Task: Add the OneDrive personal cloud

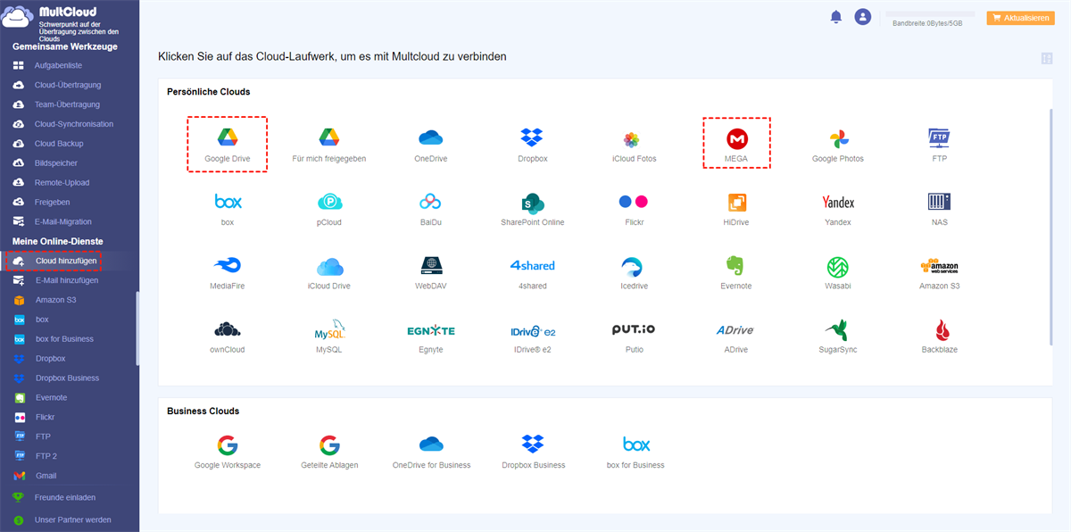Action: (431, 138)
